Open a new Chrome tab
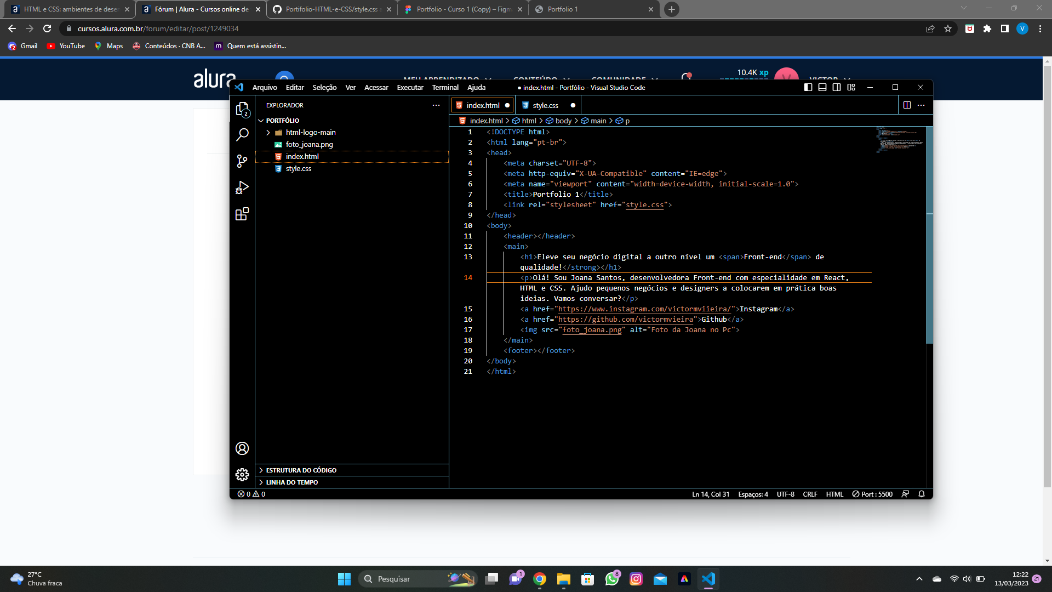 tap(671, 9)
